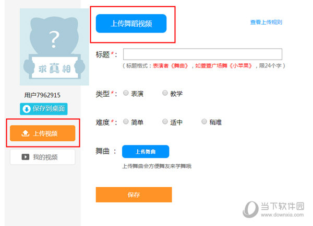Viewport: 313px width, 226px height.
Task: Click the 我的视频 label text
Action: (45, 157)
